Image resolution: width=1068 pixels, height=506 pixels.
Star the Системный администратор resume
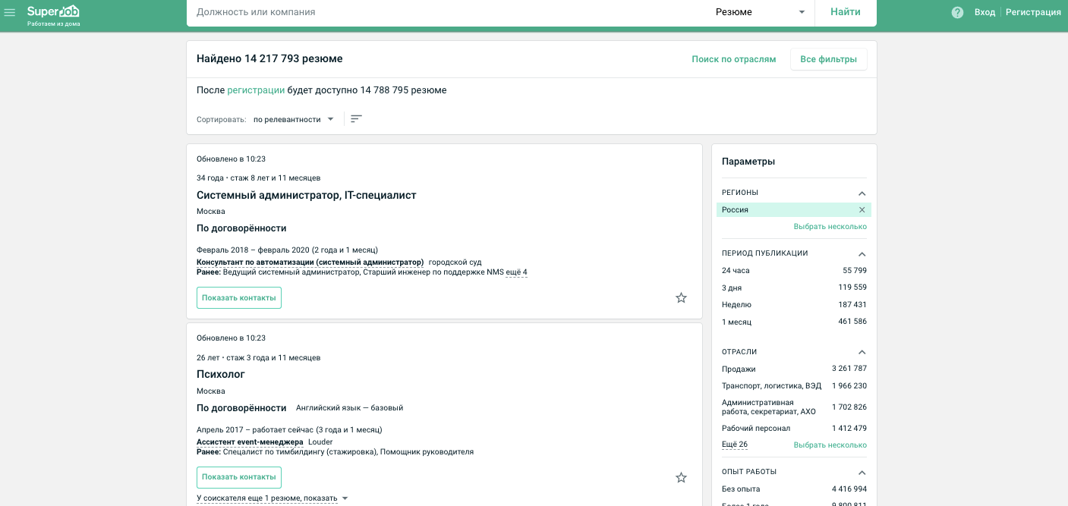pos(681,297)
